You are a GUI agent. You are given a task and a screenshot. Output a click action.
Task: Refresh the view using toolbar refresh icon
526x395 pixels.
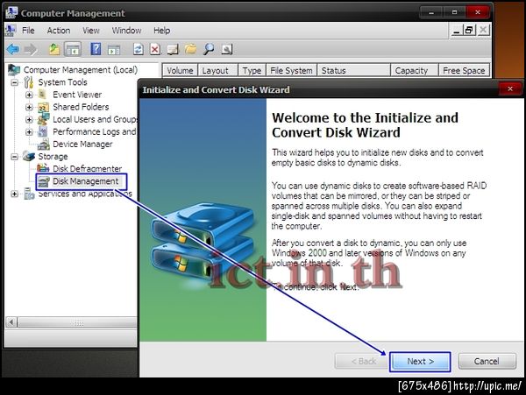[x=138, y=50]
